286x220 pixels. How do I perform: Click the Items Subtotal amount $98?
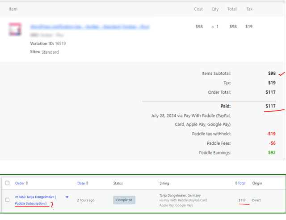pyautogui.click(x=272, y=73)
